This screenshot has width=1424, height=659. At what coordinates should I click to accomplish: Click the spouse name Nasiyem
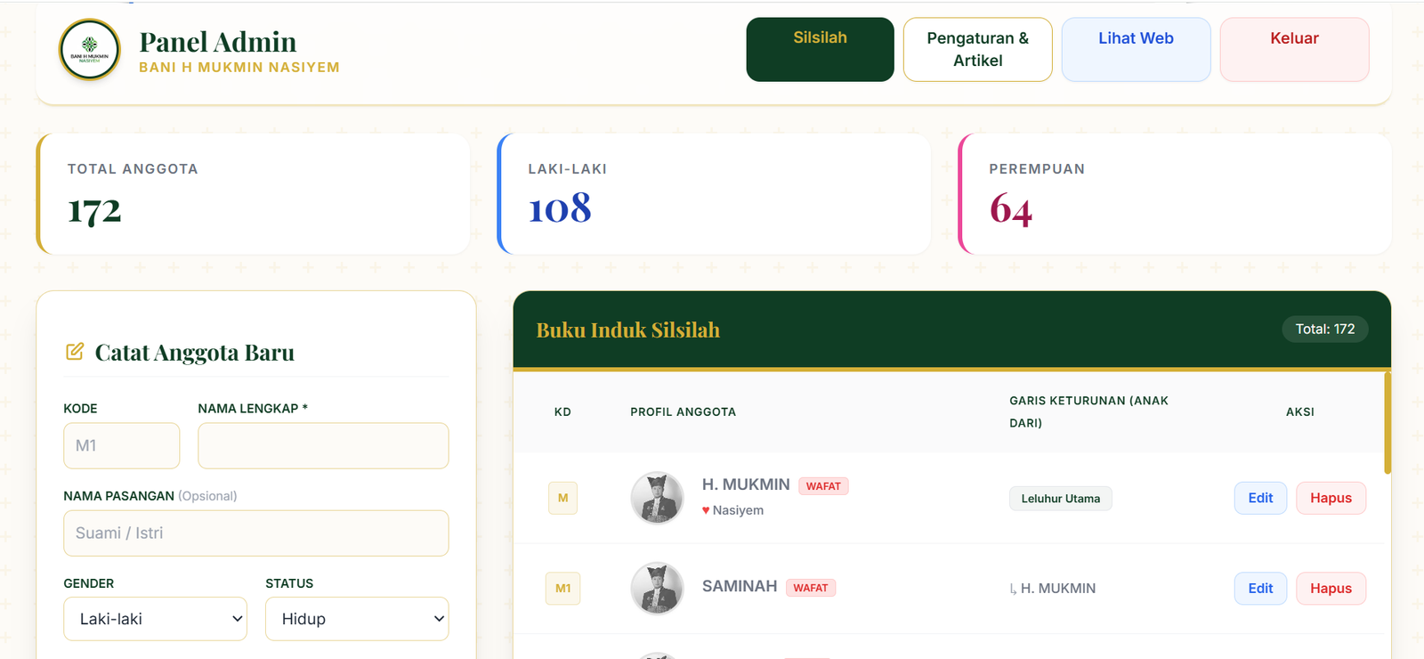click(738, 510)
